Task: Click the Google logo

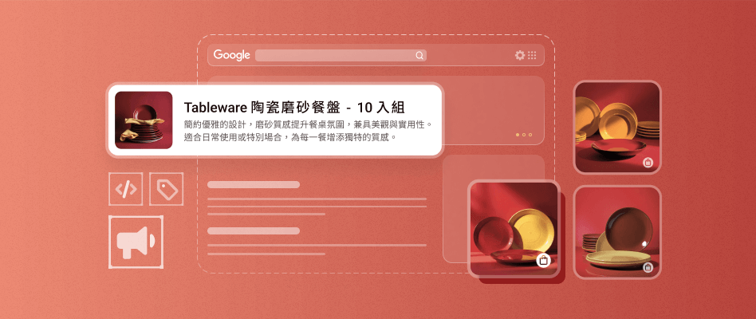Action: coord(231,55)
